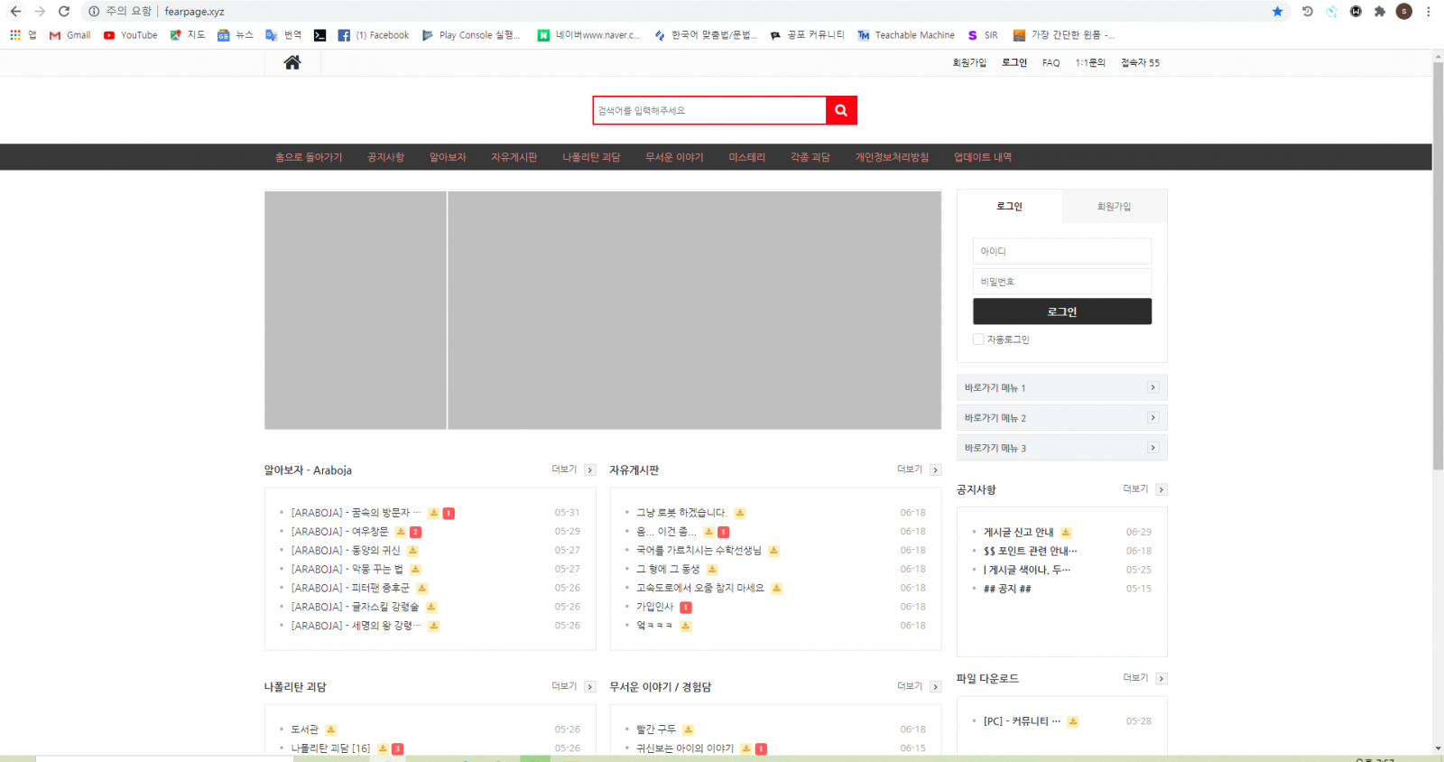Screen dimensions: 1444x762
Task: Enable the 자동로그인 checkbox
Action: tap(978, 339)
